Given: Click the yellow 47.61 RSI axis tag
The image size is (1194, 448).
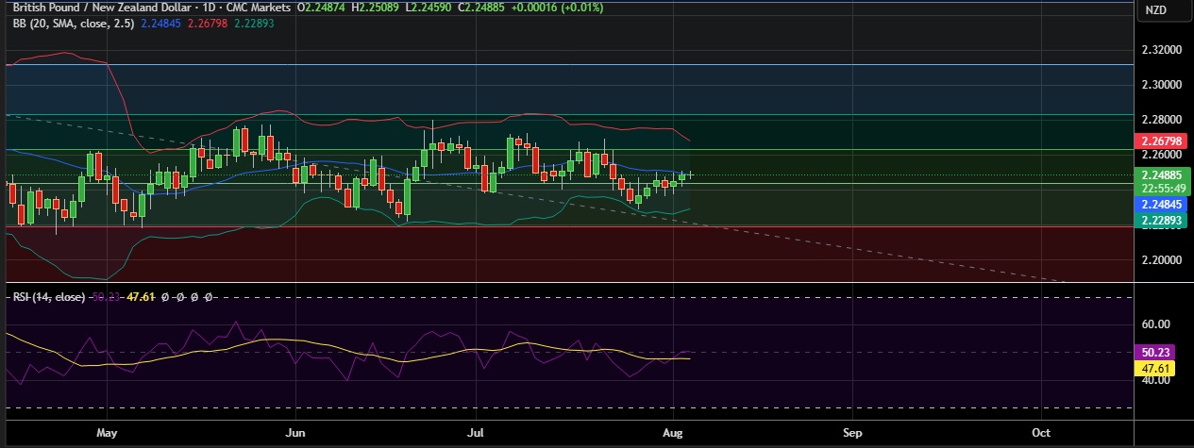Looking at the screenshot, I should coord(1154,368).
